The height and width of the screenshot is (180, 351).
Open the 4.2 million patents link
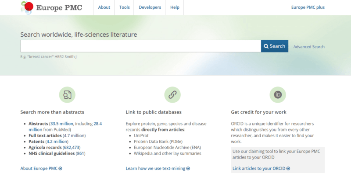[x=57, y=142]
